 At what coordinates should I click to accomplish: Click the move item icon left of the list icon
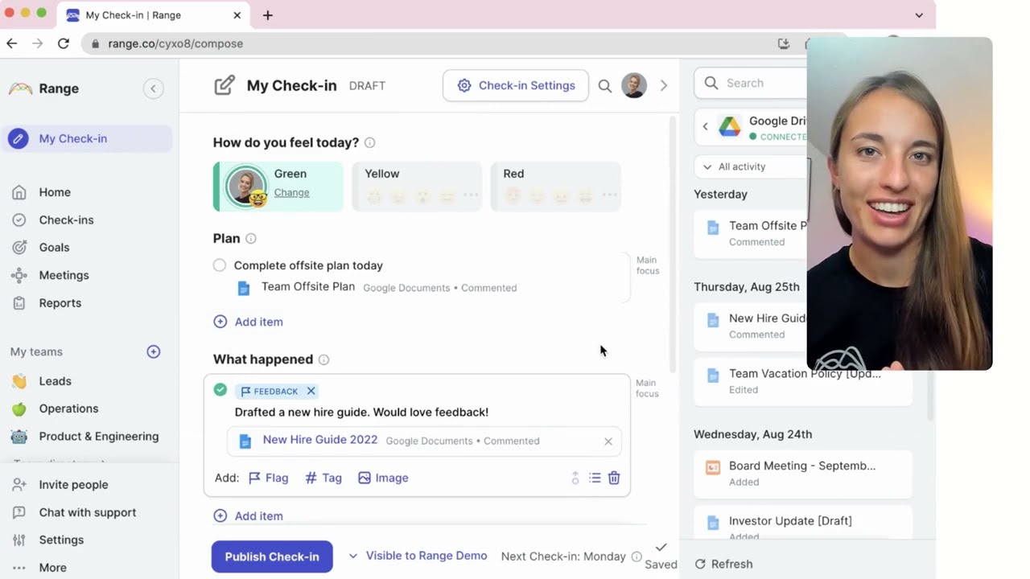pyautogui.click(x=575, y=478)
